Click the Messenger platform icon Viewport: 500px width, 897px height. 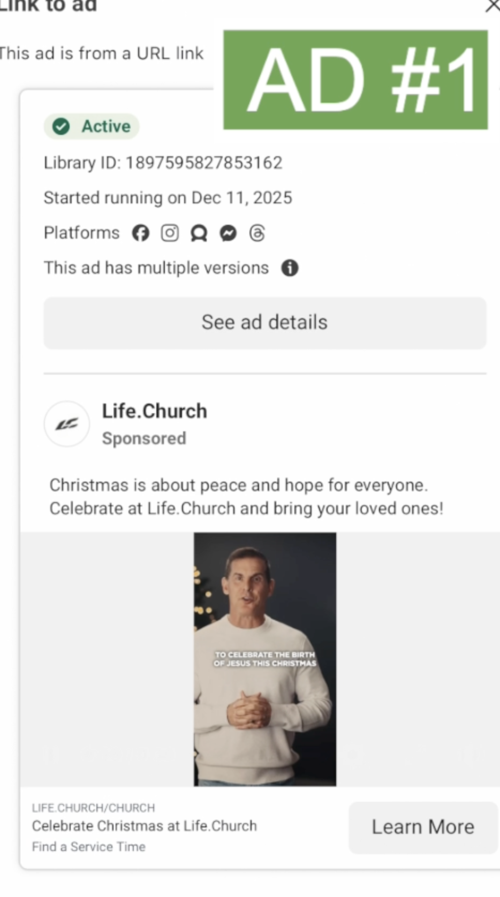(x=228, y=233)
